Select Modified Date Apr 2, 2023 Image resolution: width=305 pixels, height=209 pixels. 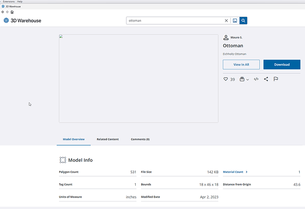tap(209, 197)
